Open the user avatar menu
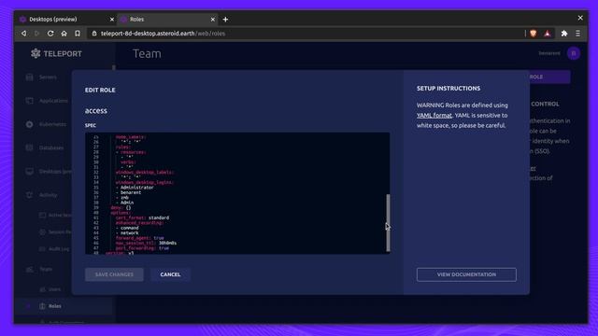Screen dimensions: 598x336 click(573, 53)
